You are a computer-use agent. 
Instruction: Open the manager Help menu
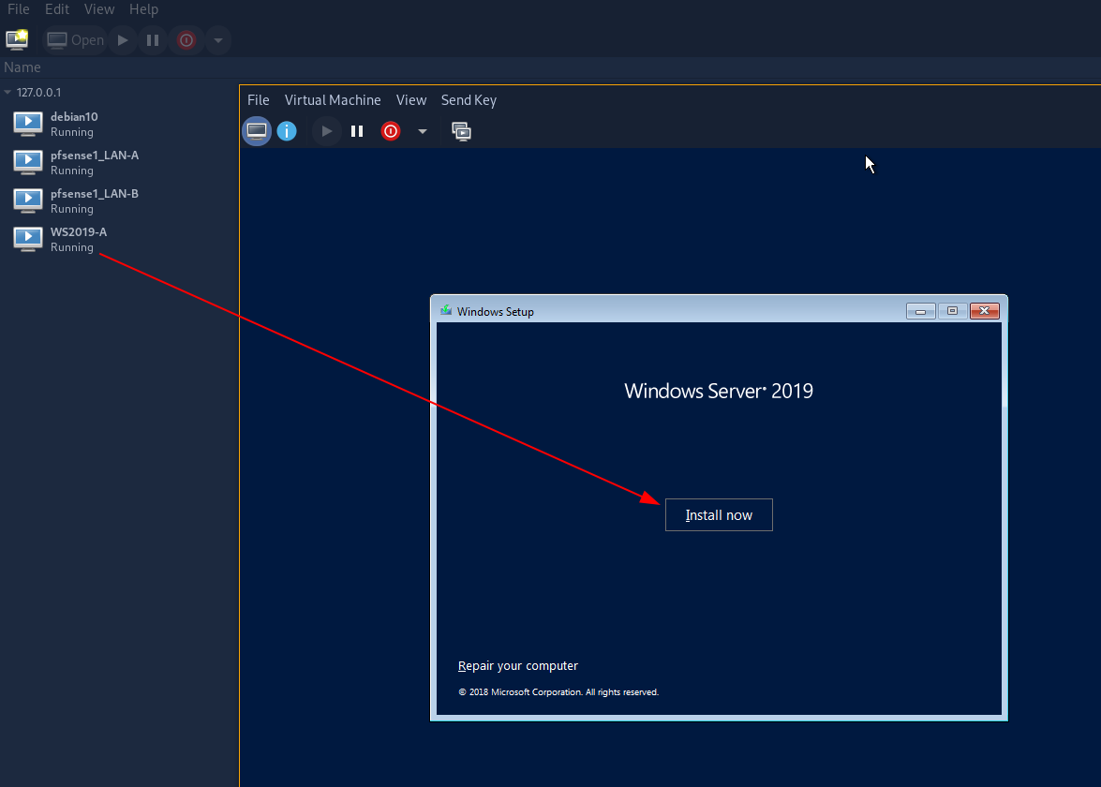pos(143,9)
